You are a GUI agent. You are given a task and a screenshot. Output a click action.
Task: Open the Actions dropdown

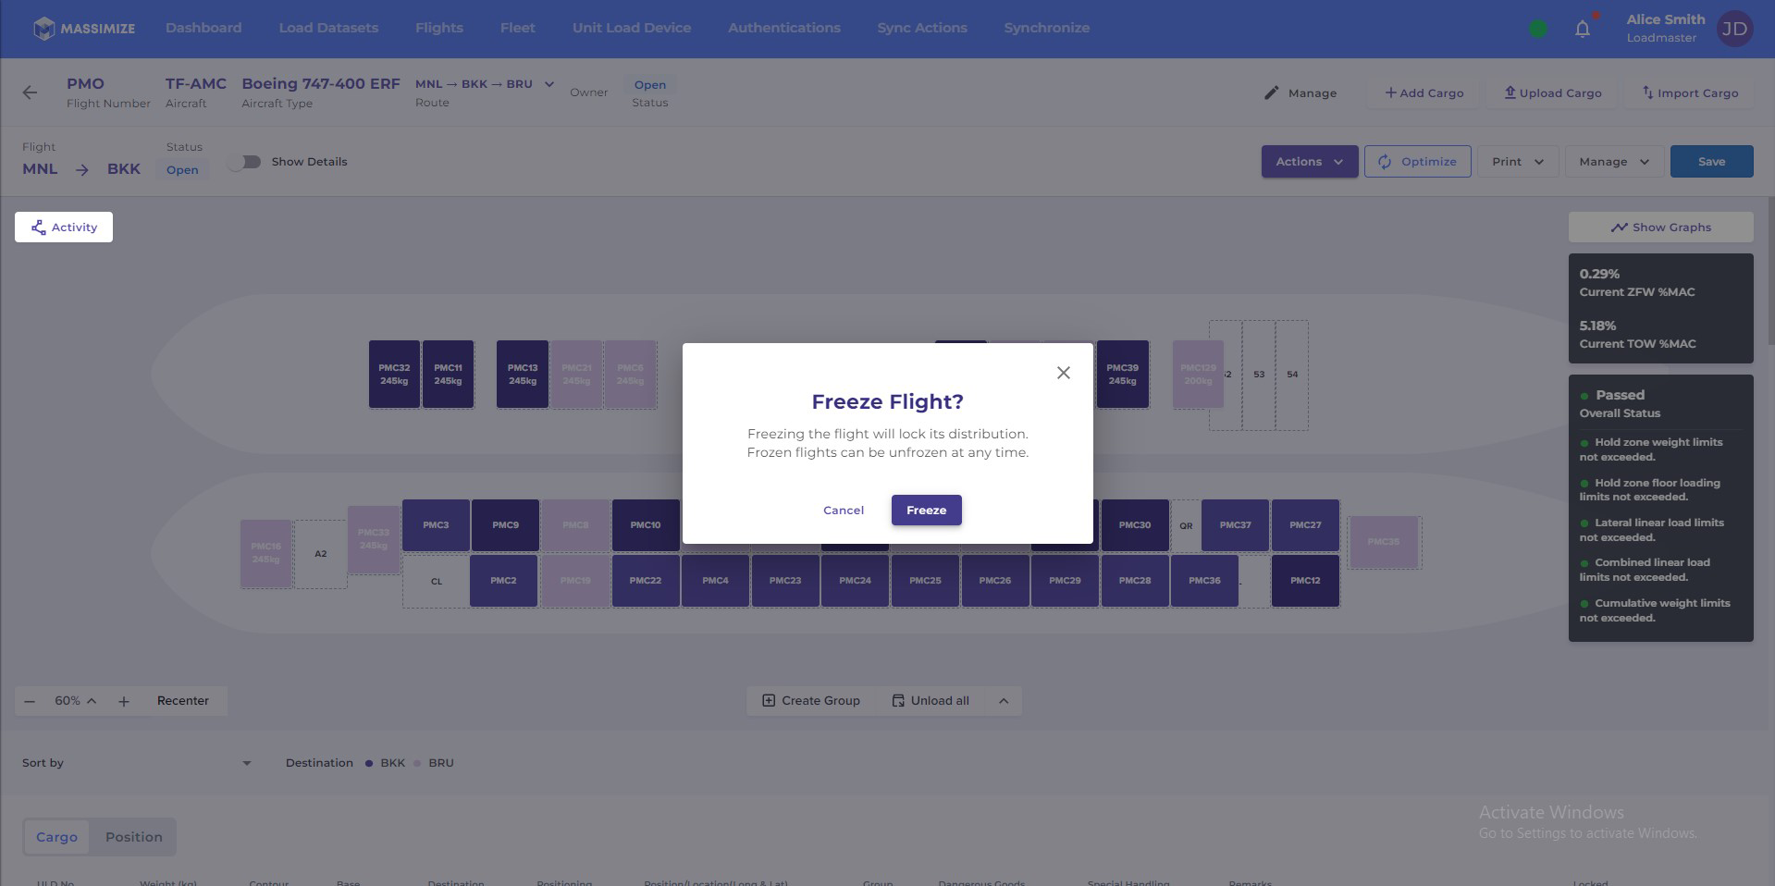pos(1310,161)
